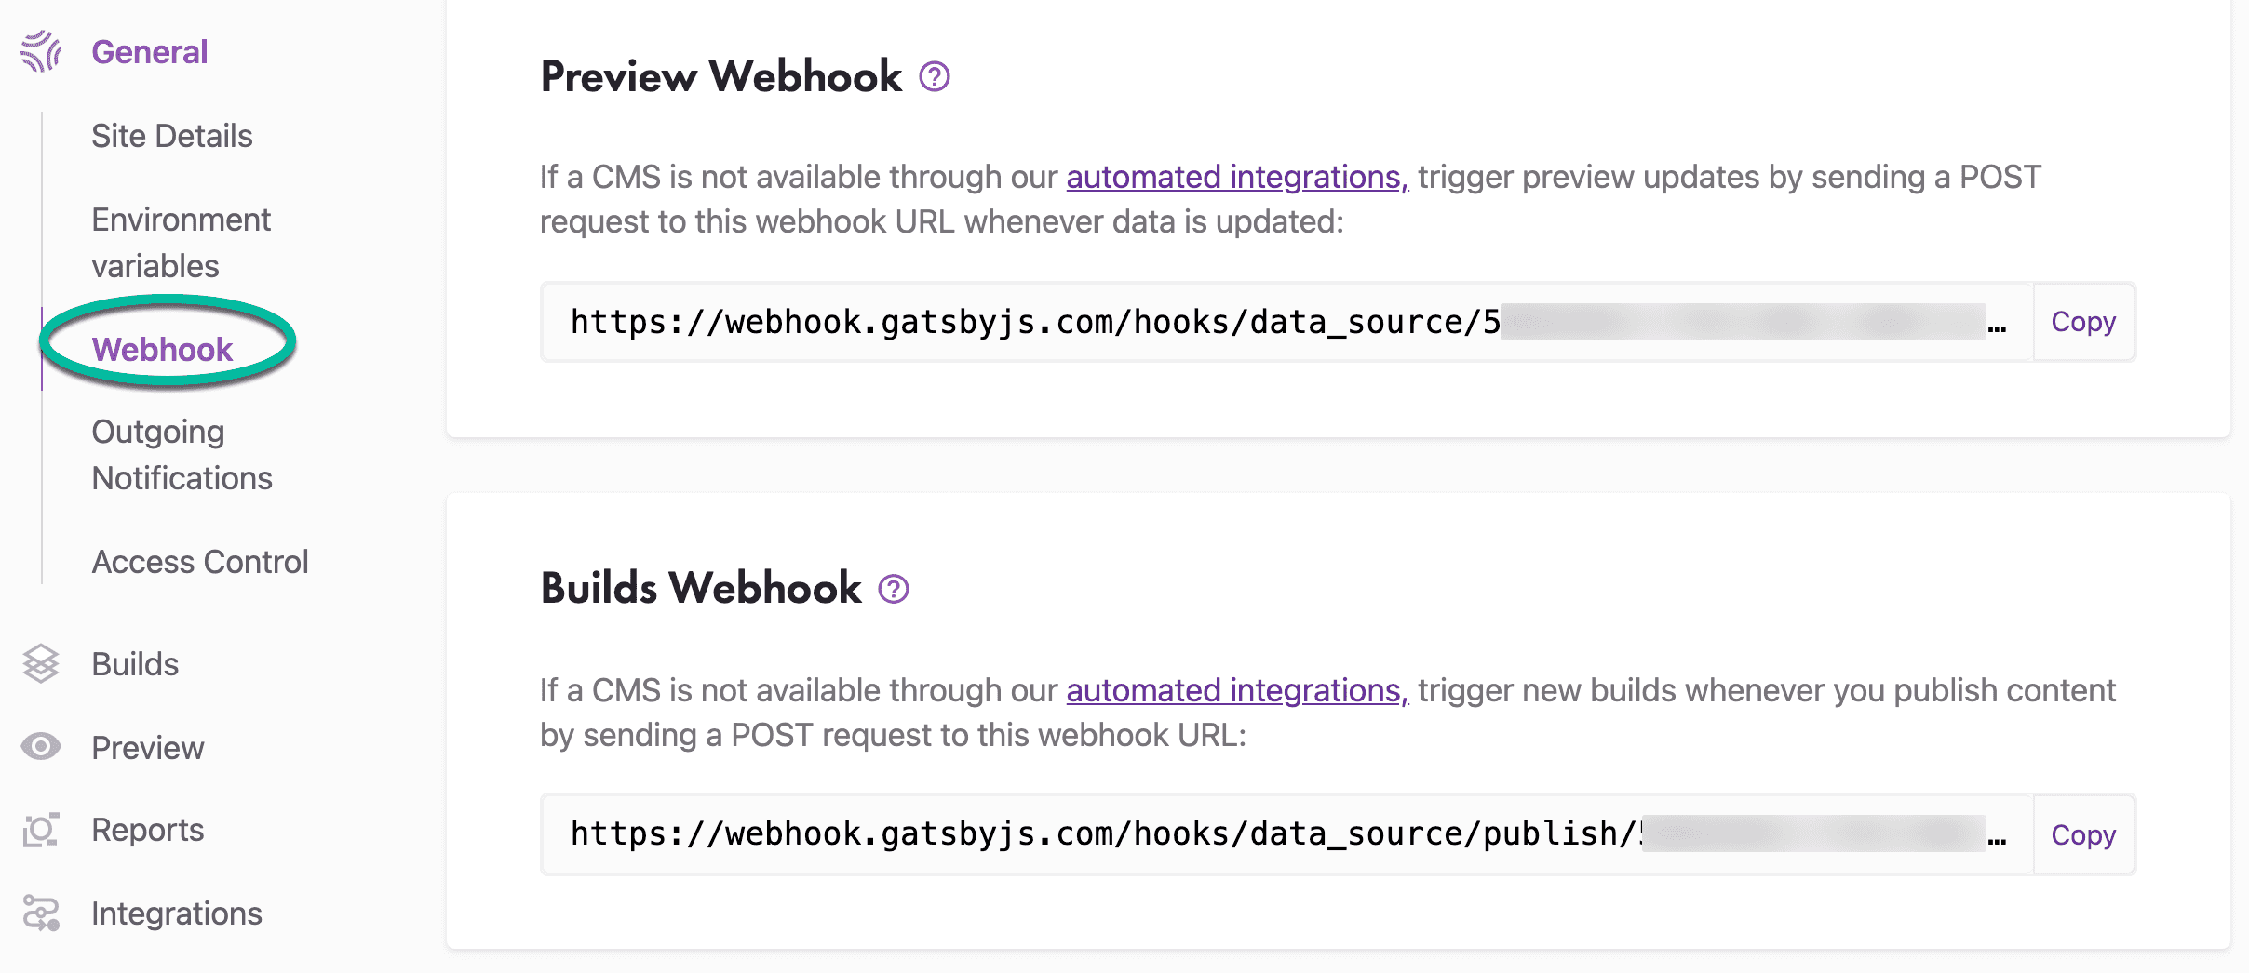
Task: Open the Reports settings section
Action: coord(147,830)
